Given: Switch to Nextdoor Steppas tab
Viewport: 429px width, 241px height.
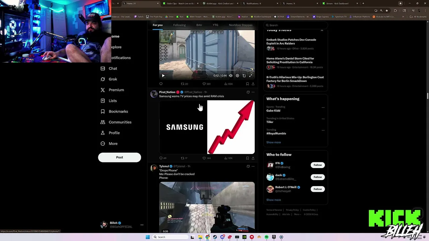Looking at the screenshot, I should tap(241, 25).
